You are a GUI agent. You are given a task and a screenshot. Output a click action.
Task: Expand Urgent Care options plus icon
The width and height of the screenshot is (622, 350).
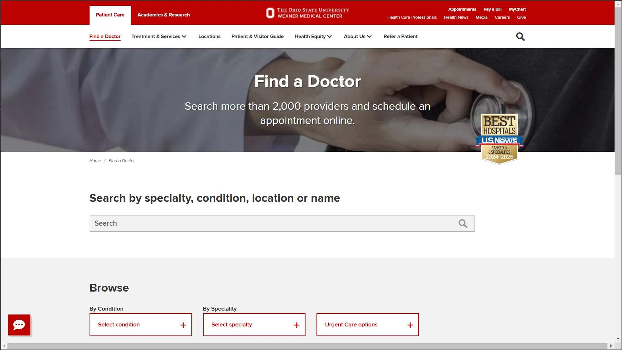click(410, 325)
